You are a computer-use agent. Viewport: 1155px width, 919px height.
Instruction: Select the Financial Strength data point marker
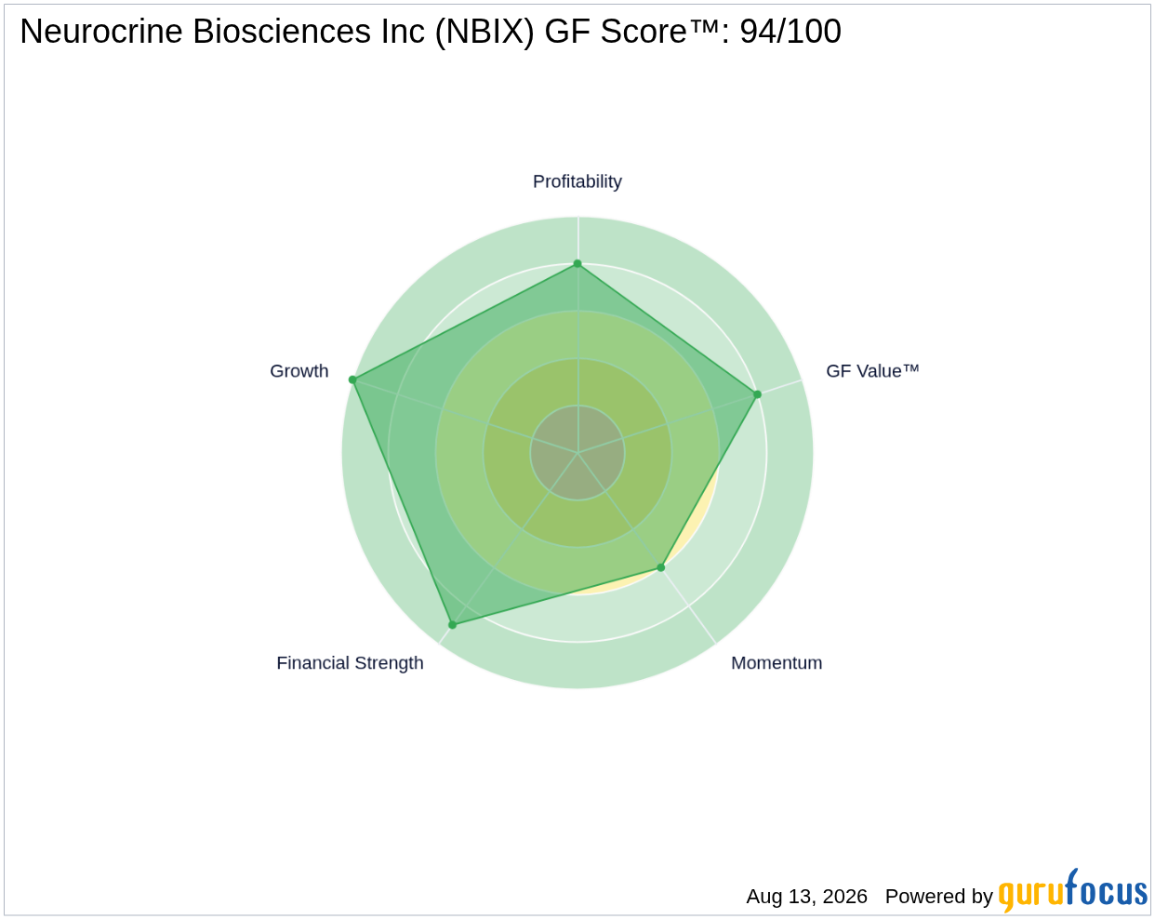(452, 625)
